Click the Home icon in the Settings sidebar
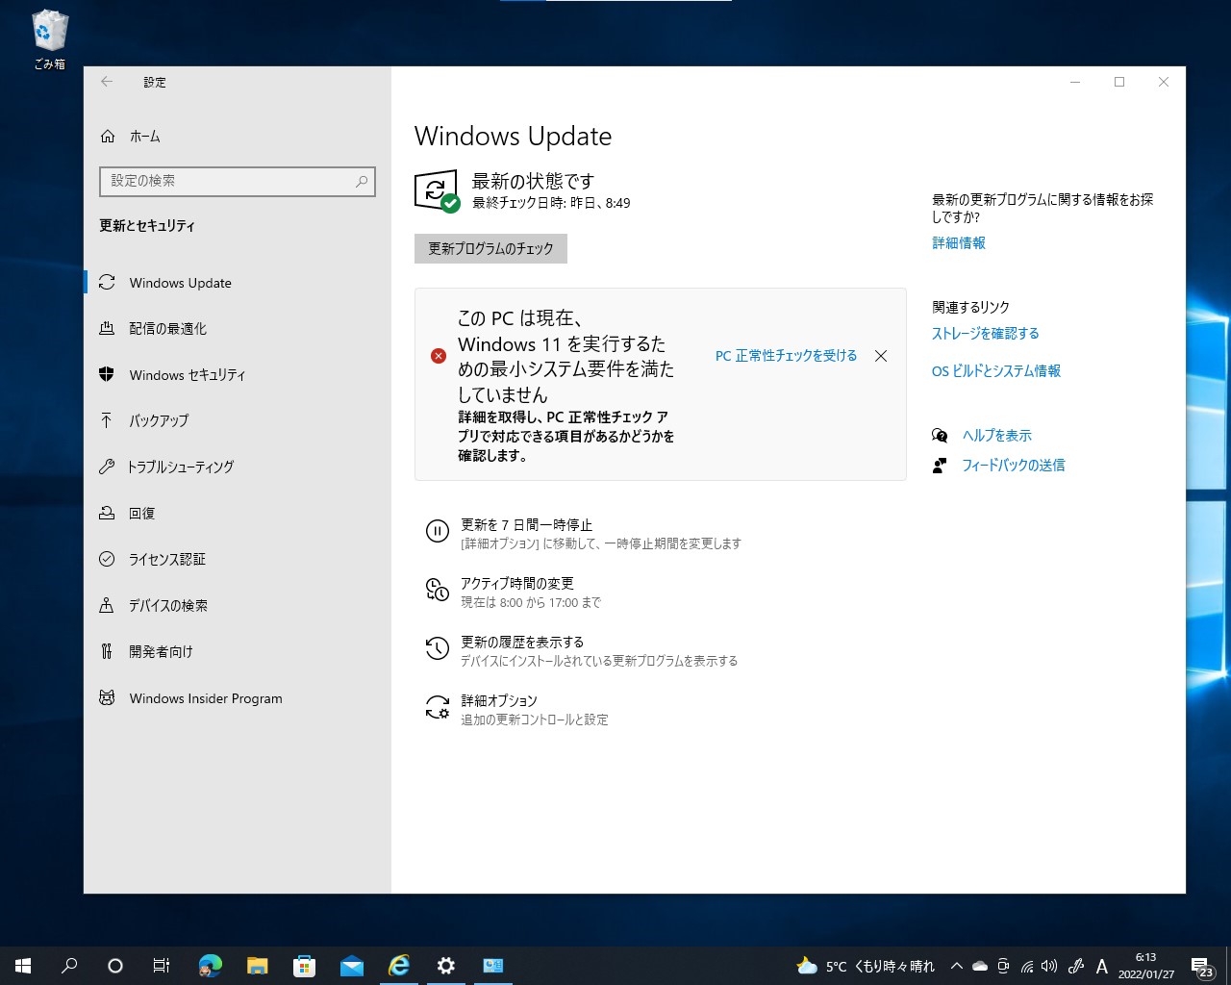 [109, 136]
